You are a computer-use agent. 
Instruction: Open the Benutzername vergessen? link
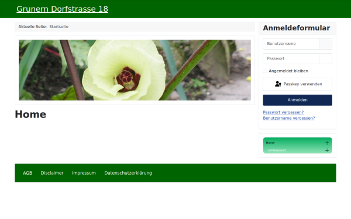click(x=289, y=118)
